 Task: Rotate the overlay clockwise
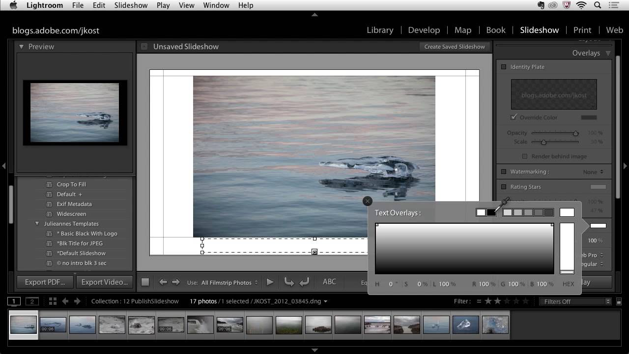point(304,282)
